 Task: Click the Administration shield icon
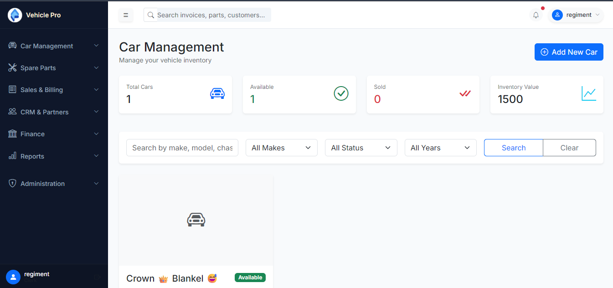coord(12,183)
